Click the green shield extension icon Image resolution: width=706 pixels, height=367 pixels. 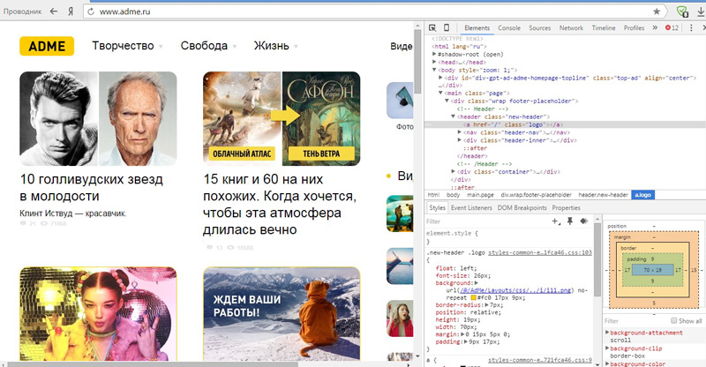(x=681, y=11)
